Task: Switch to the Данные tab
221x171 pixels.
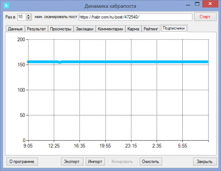Action: pos(15,29)
